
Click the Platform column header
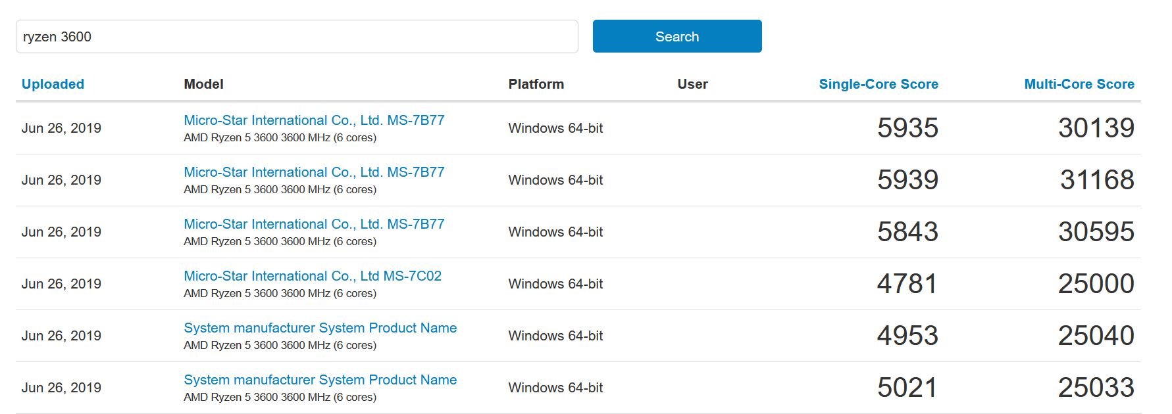[536, 84]
